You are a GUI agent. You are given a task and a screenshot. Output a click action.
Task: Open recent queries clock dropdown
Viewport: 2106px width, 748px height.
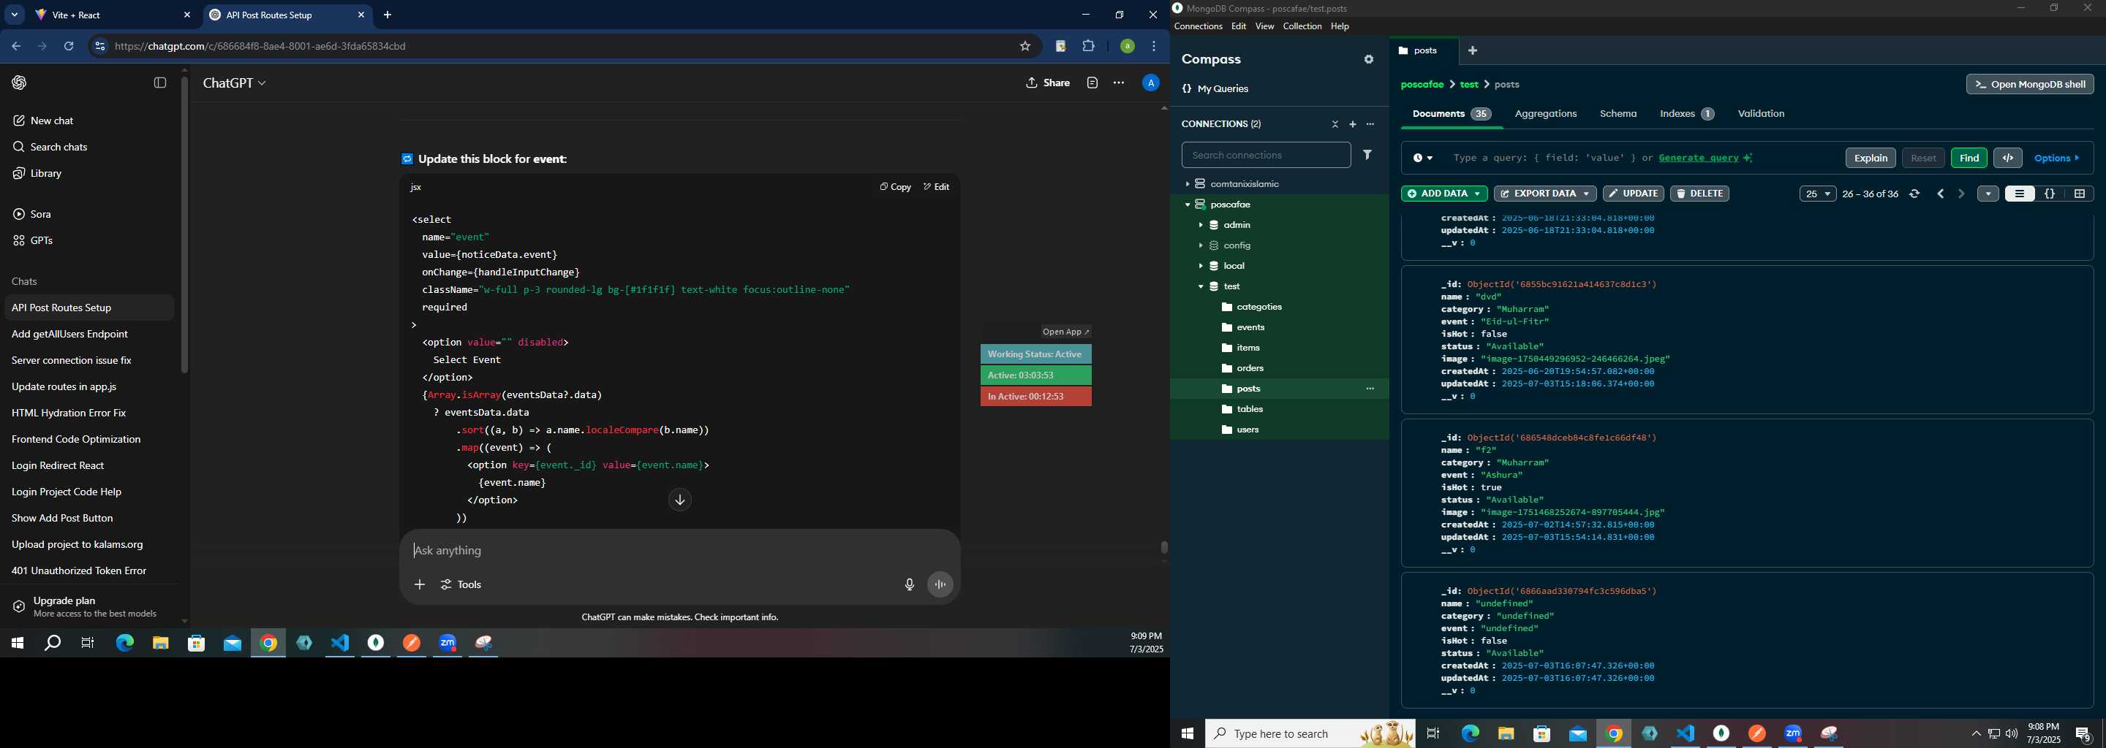coord(1422,158)
